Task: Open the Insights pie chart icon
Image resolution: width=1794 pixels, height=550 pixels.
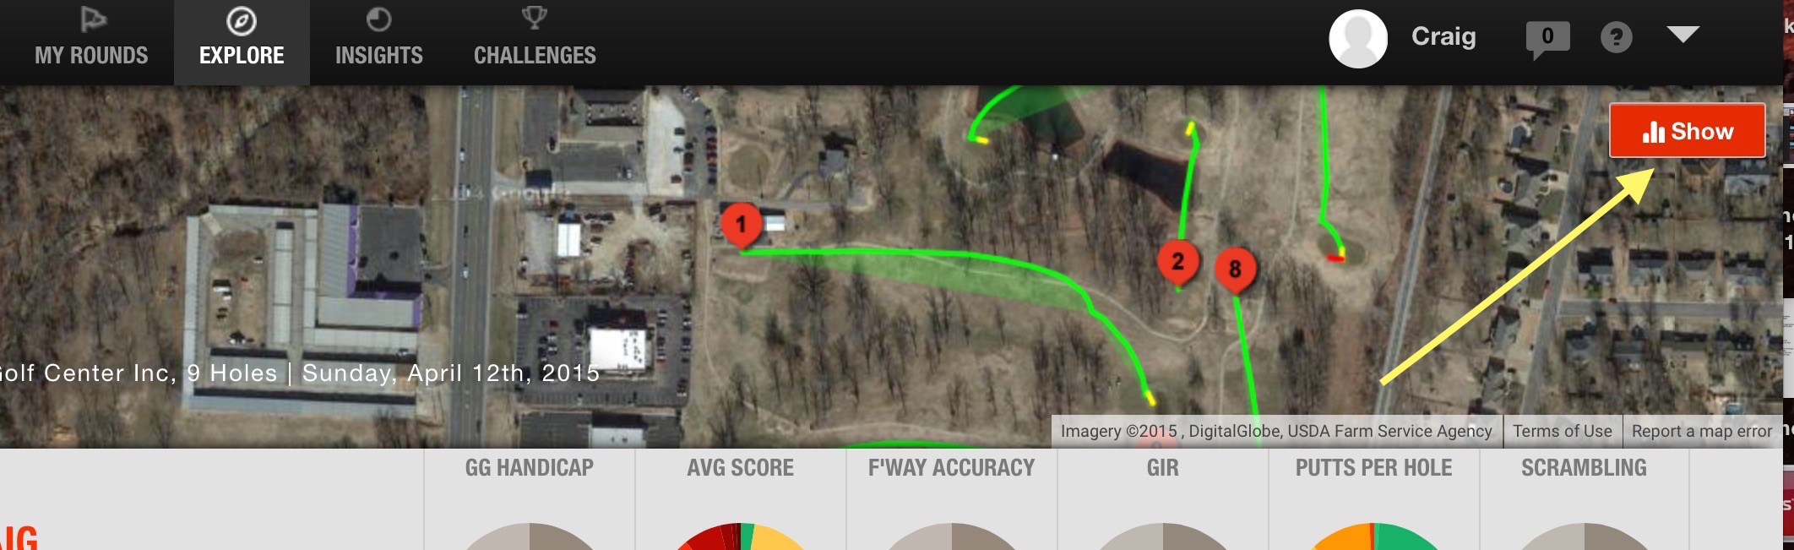Action: 378,19
